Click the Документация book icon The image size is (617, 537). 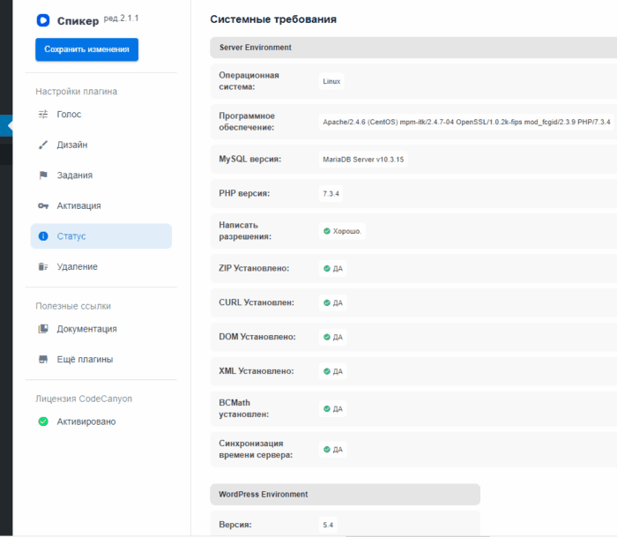tap(43, 329)
